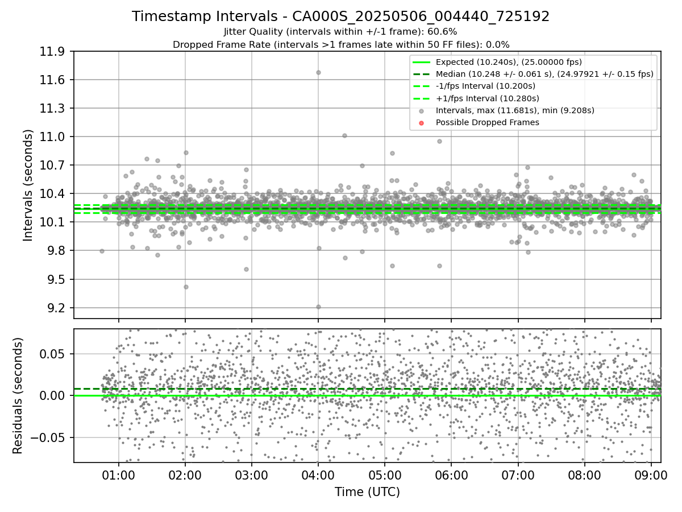Click the 'Residuals (seconds)' y-axis label
Viewport: 682px width, 512px height.
18,395
